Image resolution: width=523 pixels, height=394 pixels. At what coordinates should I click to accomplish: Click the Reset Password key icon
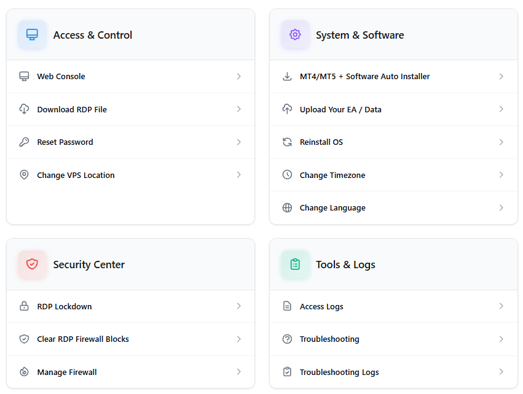(23, 142)
